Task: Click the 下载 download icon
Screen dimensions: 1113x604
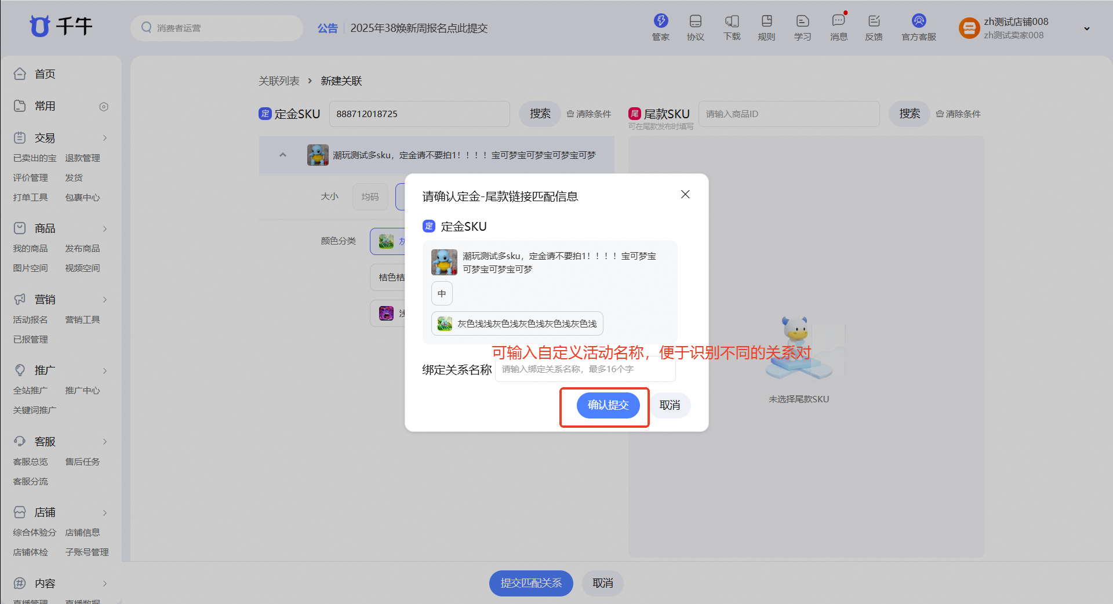Action: click(x=732, y=21)
